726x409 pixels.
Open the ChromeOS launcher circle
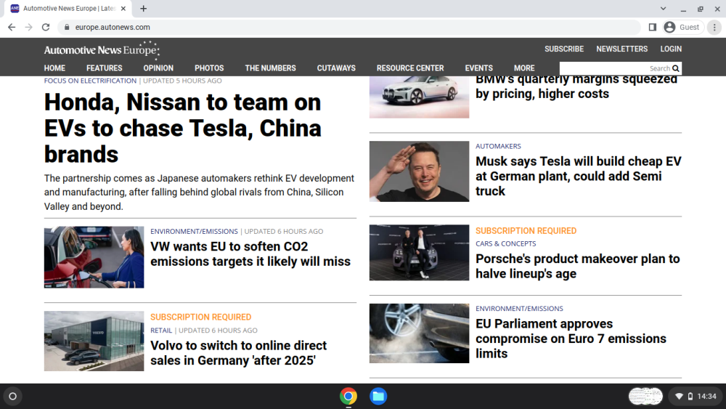point(13,397)
